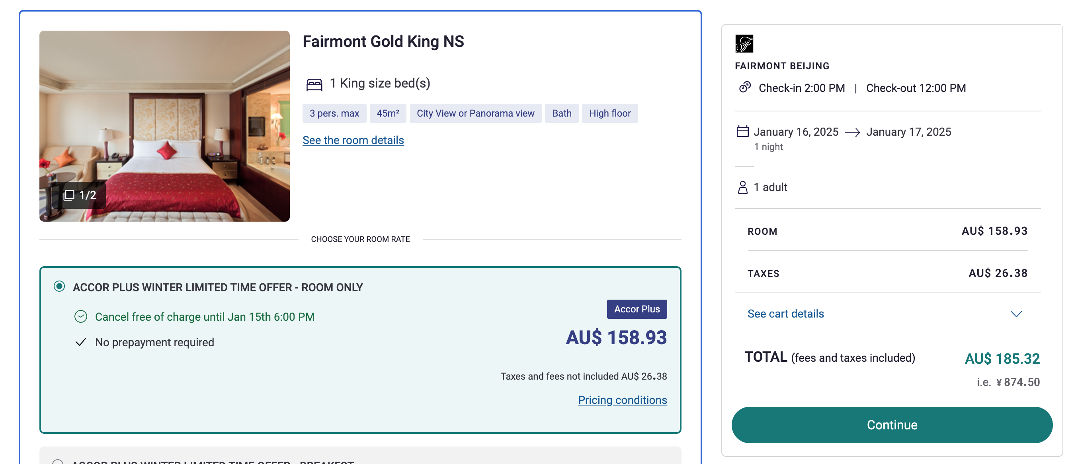Image resolution: width=1074 pixels, height=464 pixels.
Task: Open See the room details link
Action: [x=353, y=140]
